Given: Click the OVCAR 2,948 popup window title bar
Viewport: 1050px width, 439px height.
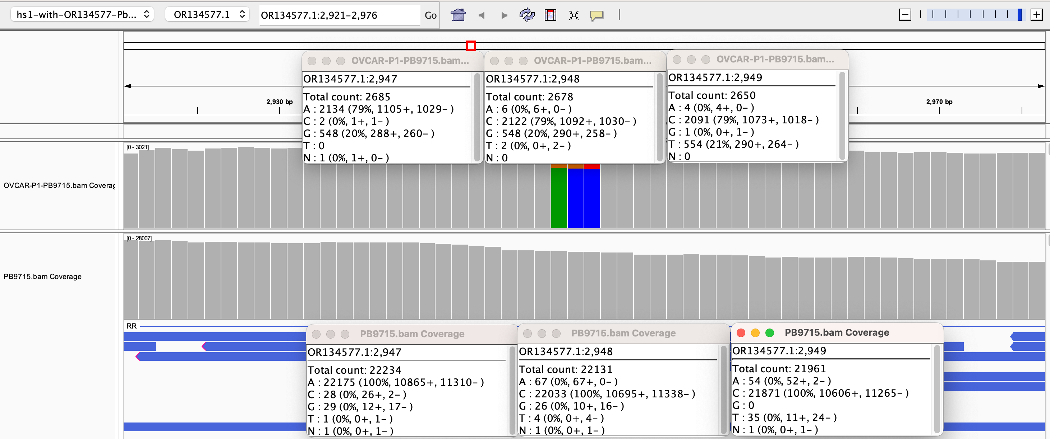Looking at the screenshot, I should tap(592, 61).
